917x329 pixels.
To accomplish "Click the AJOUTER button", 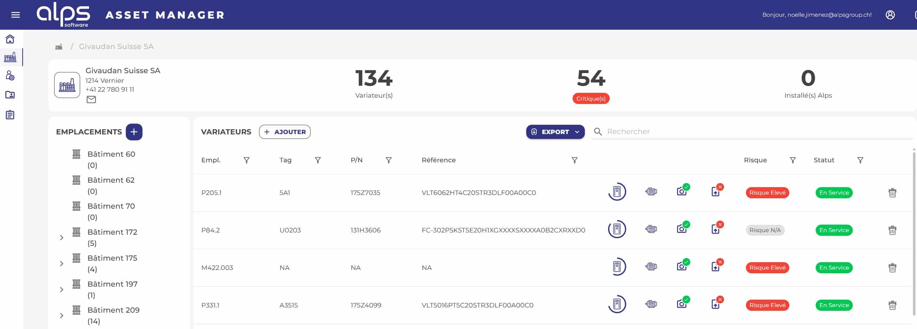I will (x=285, y=132).
